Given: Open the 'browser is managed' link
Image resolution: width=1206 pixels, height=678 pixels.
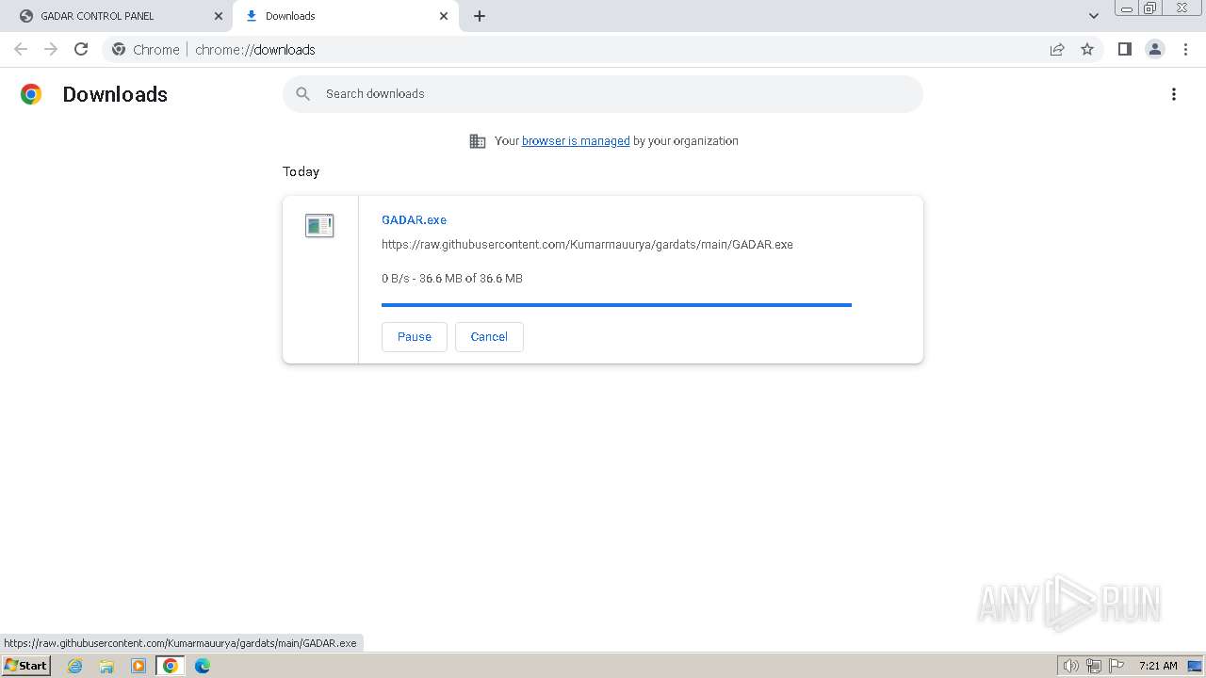Looking at the screenshot, I should 576,141.
